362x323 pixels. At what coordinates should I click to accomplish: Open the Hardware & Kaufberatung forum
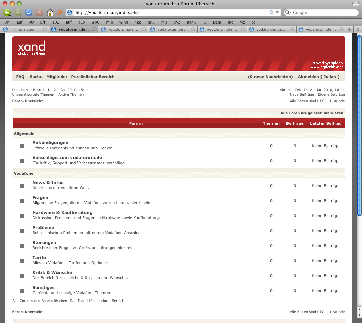tap(62, 213)
